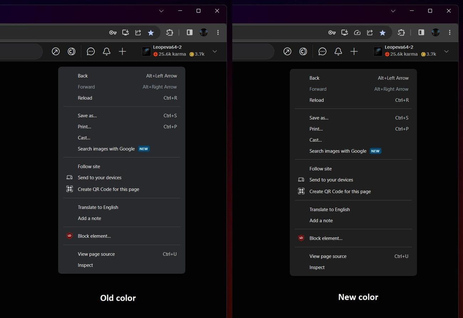
Task: Toggle the bookmark star for this page
Action: (x=150, y=32)
